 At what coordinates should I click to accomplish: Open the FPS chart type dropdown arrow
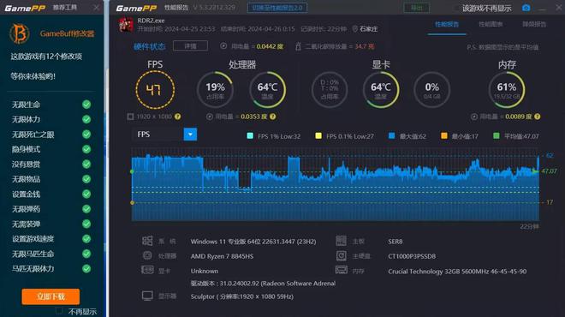pyautogui.click(x=190, y=135)
